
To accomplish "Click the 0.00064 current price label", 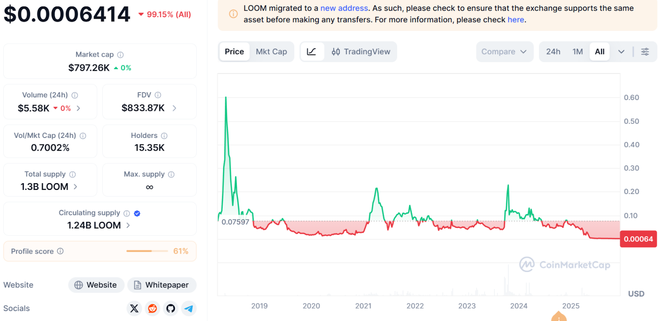I will tap(638, 239).
